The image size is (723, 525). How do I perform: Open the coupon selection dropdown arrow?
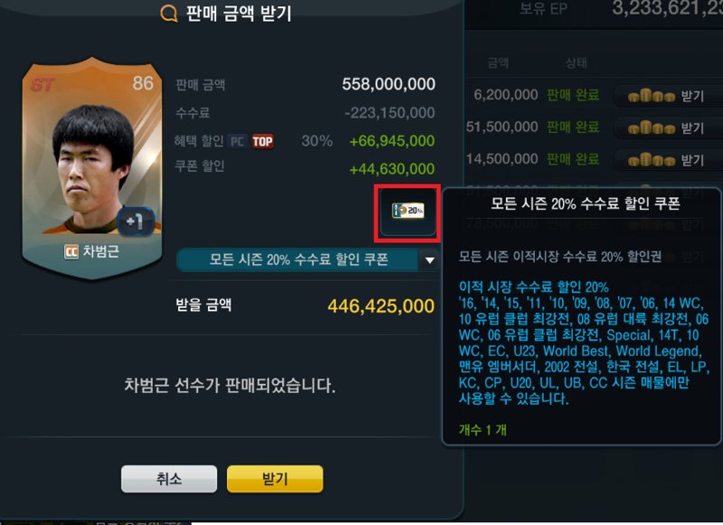point(430,260)
